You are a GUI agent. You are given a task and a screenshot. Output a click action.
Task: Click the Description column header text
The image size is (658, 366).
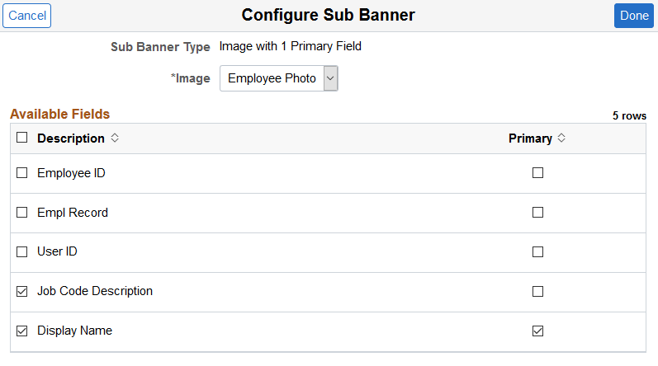[x=71, y=138]
